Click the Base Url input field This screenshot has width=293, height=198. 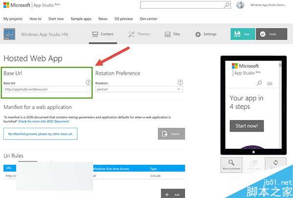47,89
